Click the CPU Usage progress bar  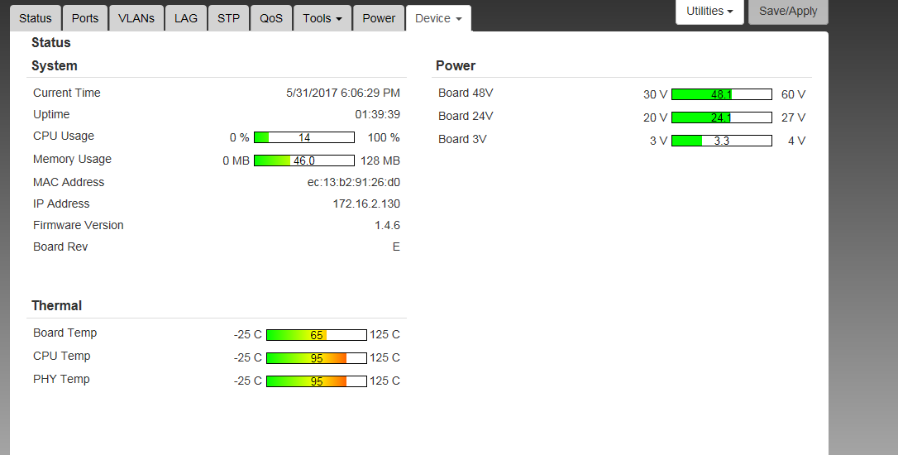(303, 137)
